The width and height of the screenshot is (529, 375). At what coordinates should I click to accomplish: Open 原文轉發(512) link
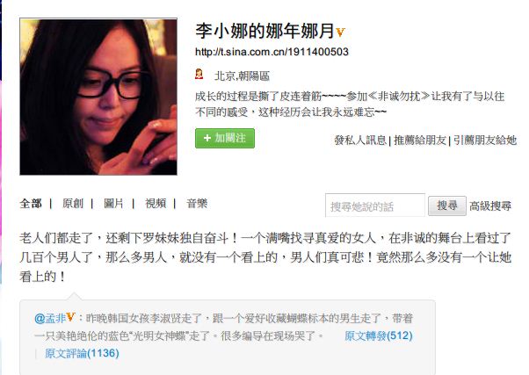point(379,335)
